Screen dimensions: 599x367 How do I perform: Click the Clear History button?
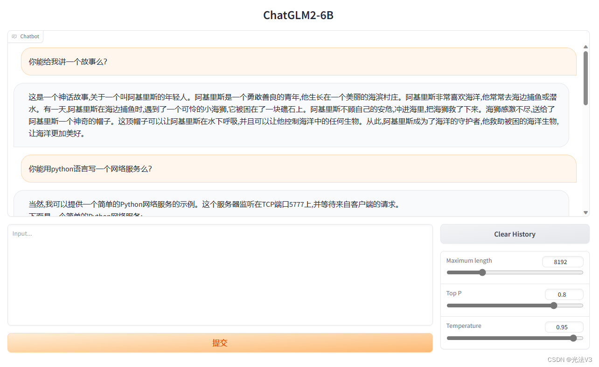[x=515, y=234]
